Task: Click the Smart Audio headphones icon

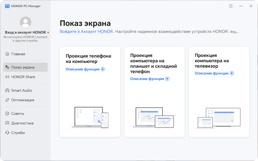Action: (7, 90)
